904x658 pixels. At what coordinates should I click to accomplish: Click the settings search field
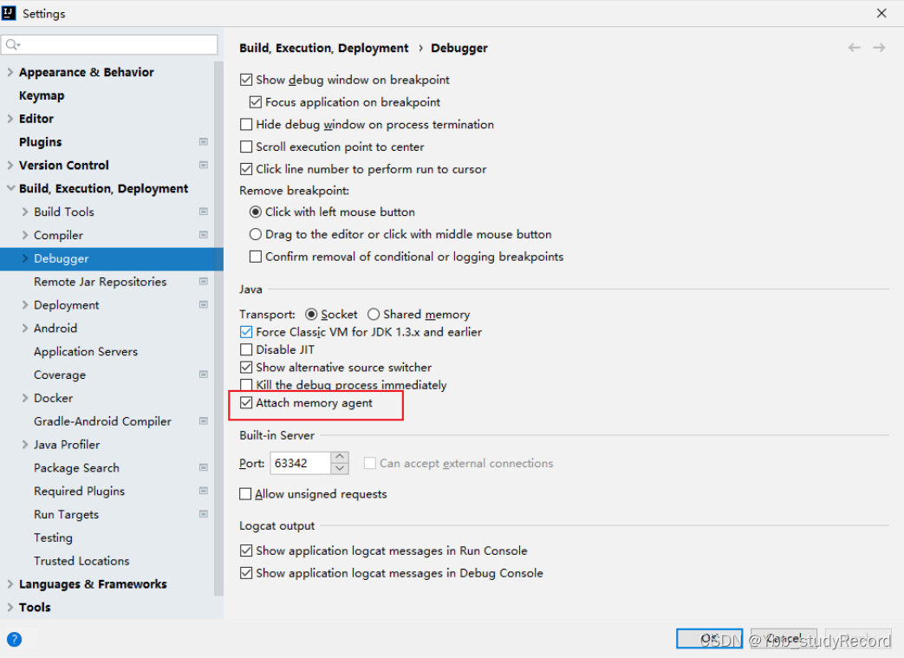pyautogui.click(x=109, y=44)
